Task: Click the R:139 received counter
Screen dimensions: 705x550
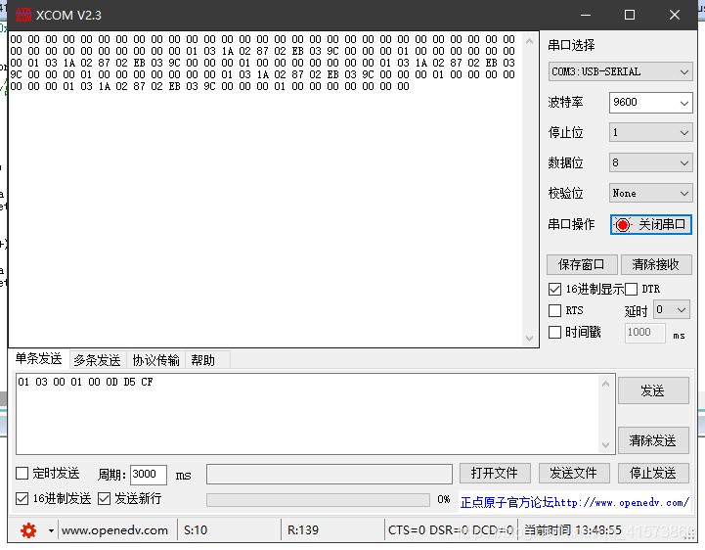Action: [x=302, y=530]
